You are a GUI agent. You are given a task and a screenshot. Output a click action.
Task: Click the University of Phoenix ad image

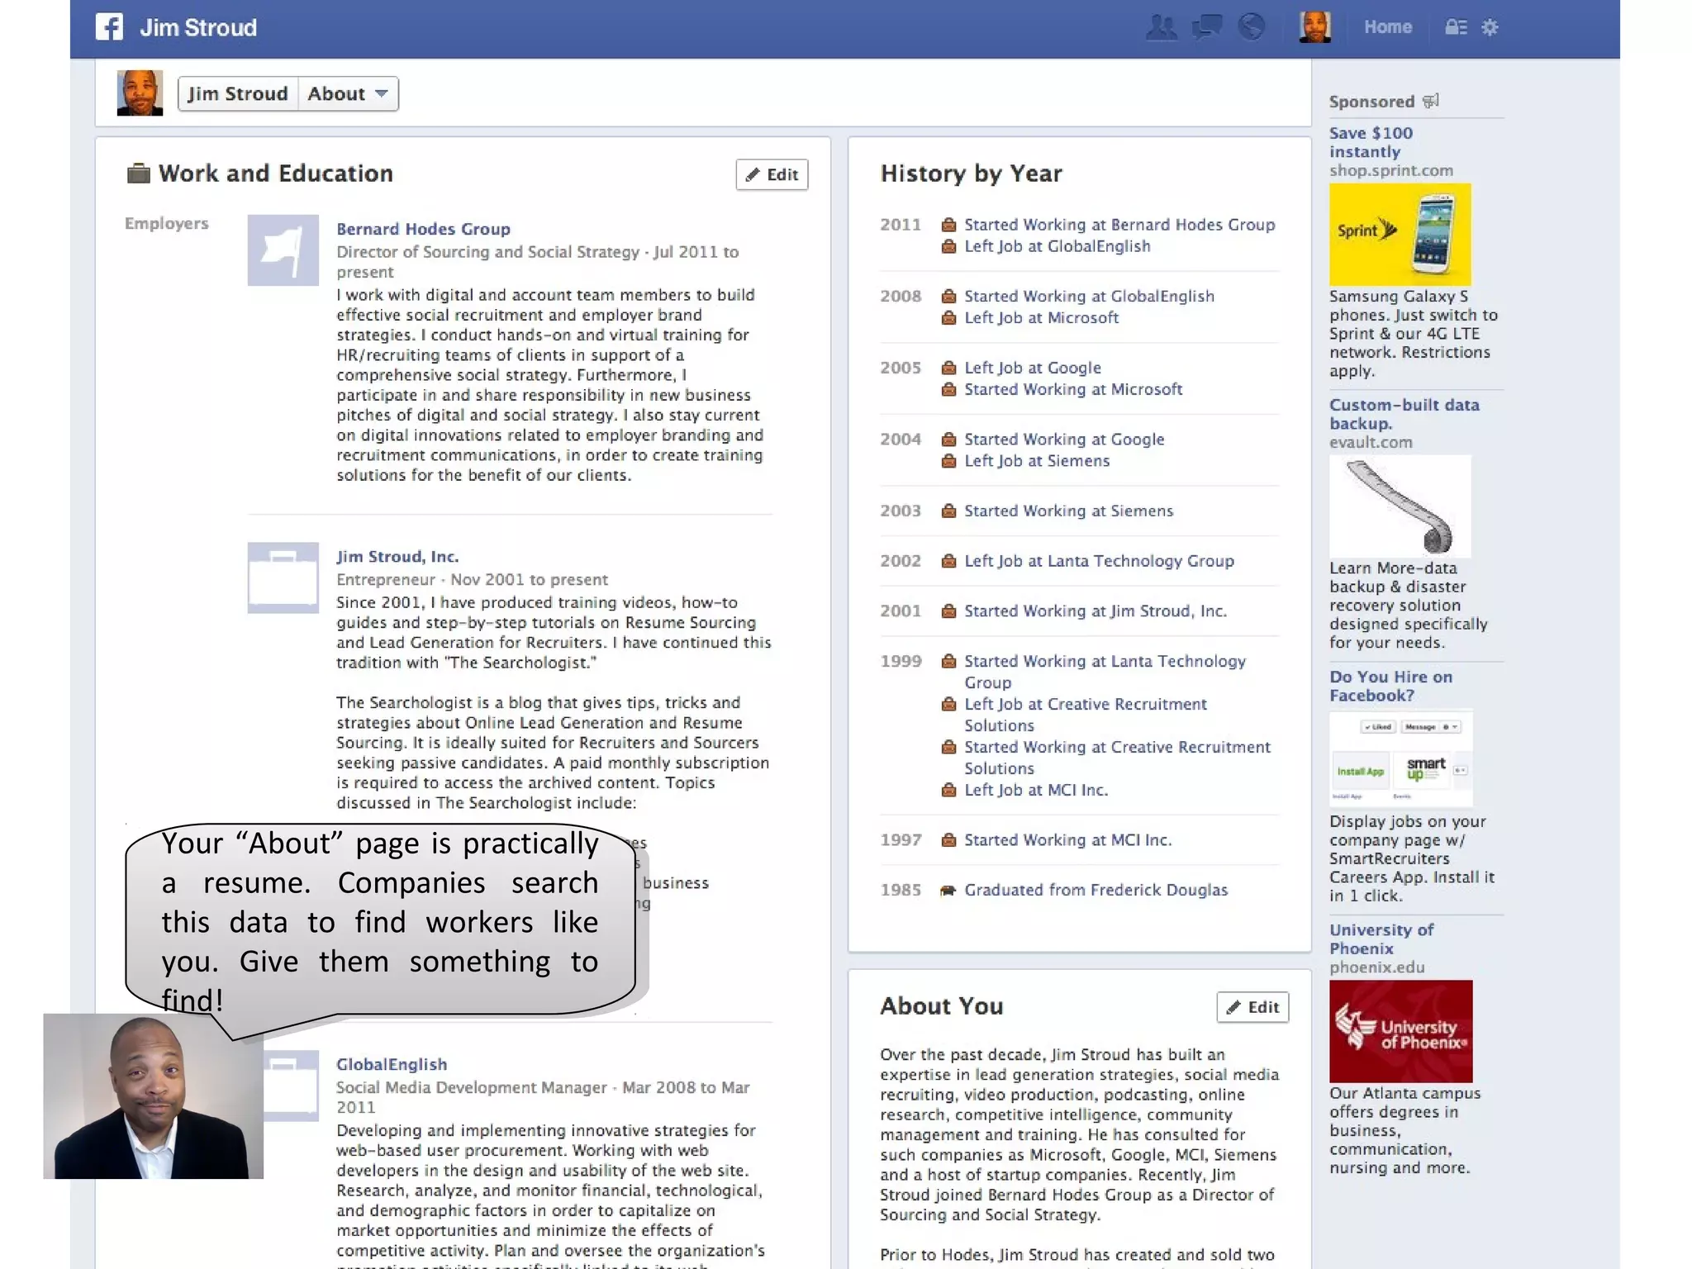tap(1400, 1031)
